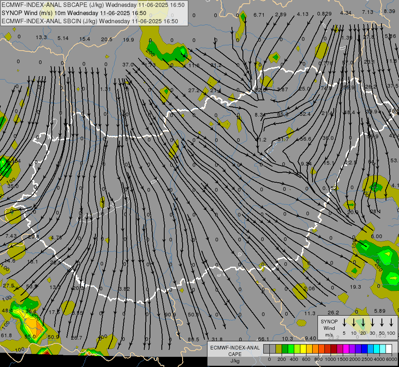Click the map value 18.1
Viewport: 399px width, 367px height.
(x=33, y=261)
